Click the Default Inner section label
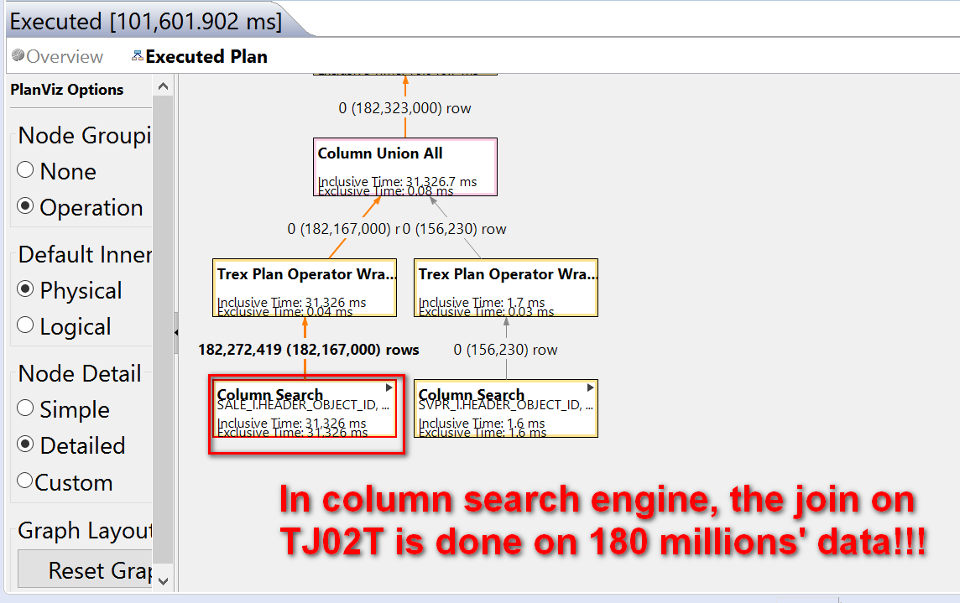 [85, 254]
